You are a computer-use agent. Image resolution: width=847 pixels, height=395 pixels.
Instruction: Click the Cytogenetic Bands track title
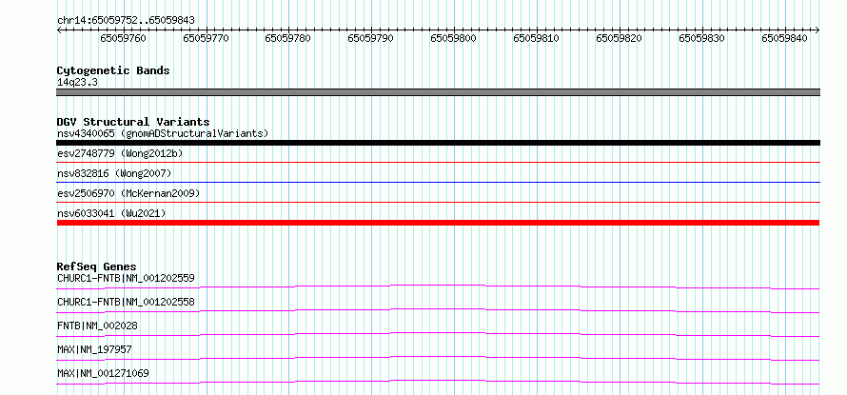(113, 70)
